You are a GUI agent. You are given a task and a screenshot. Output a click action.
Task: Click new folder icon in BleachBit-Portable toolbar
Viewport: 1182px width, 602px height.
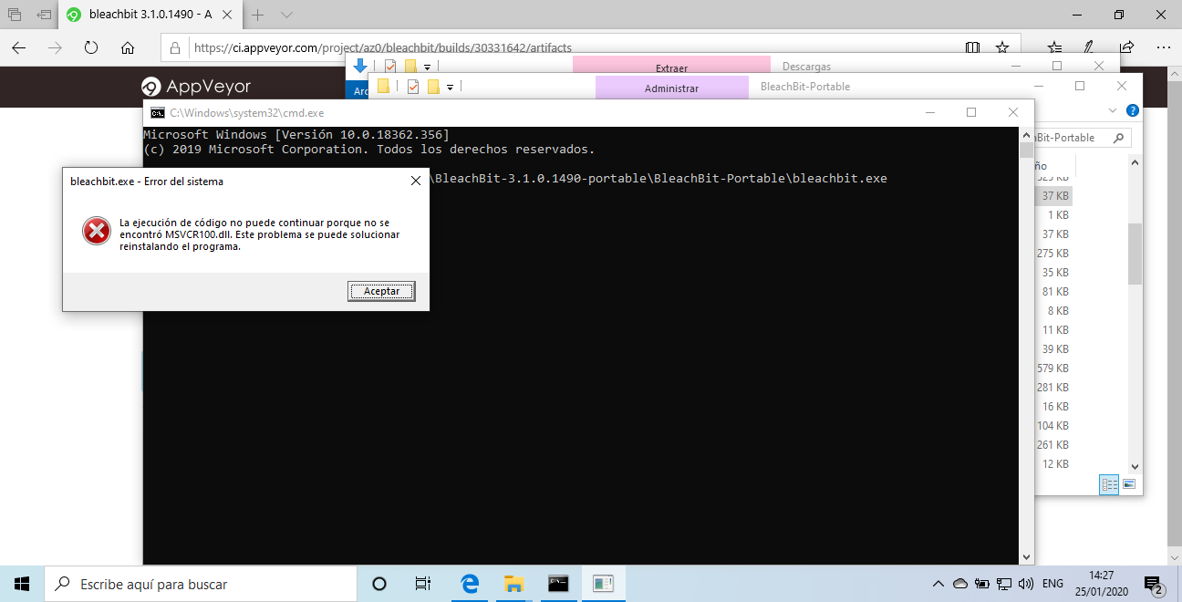[x=433, y=86]
